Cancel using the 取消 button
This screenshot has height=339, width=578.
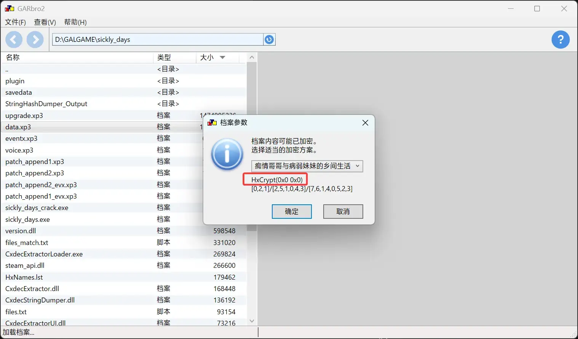tap(343, 212)
